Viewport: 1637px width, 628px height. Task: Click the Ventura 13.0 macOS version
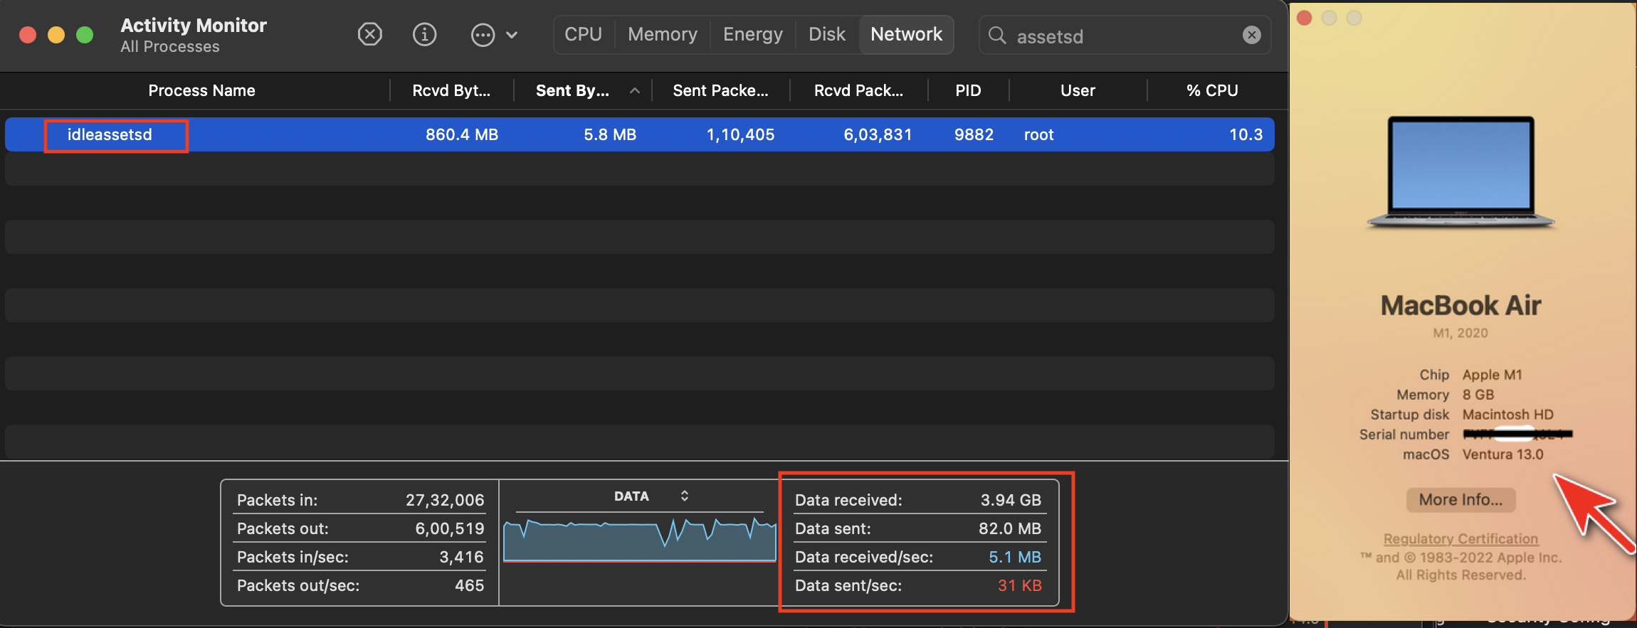click(x=1502, y=454)
